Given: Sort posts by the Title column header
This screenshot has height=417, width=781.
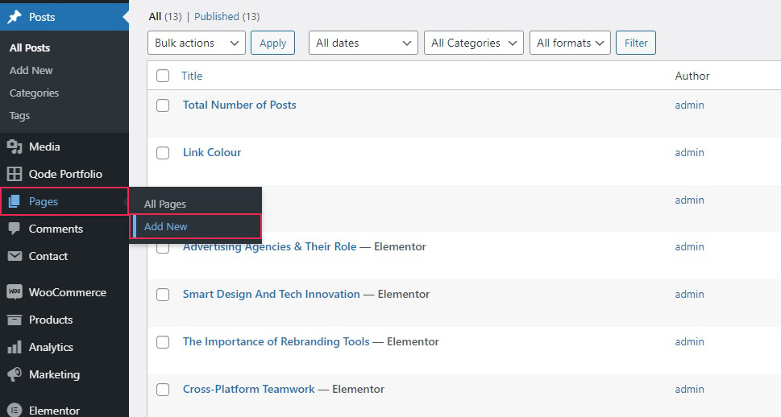Looking at the screenshot, I should point(192,76).
